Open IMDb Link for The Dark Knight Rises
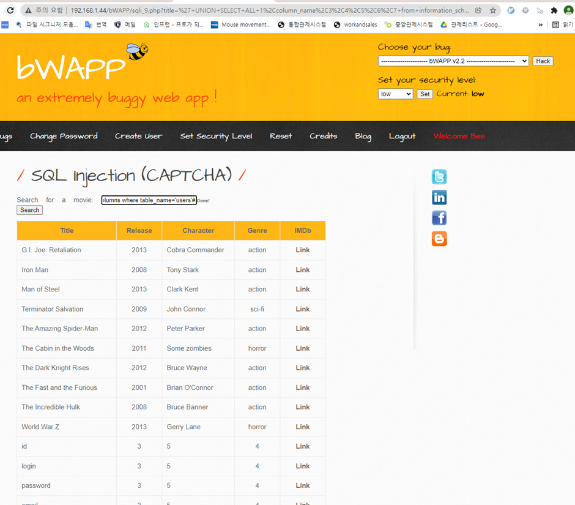 click(x=303, y=368)
